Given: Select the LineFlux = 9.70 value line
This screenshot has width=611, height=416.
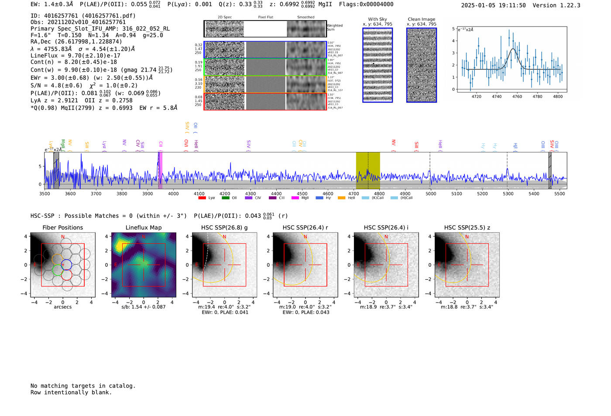Looking at the screenshot, I should pyautogui.click(x=76, y=55).
